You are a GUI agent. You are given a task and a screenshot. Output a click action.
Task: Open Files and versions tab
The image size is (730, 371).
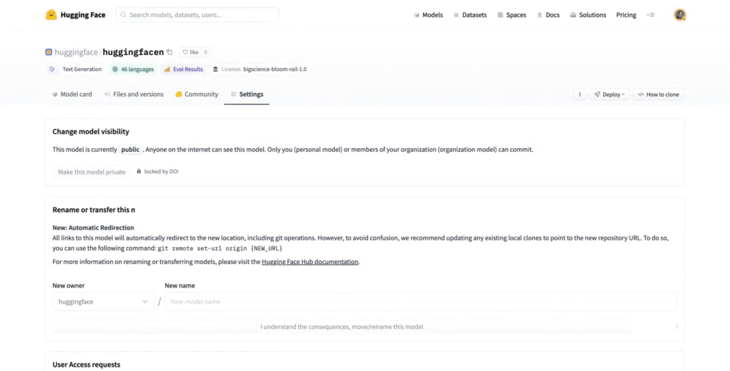[133, 95]
